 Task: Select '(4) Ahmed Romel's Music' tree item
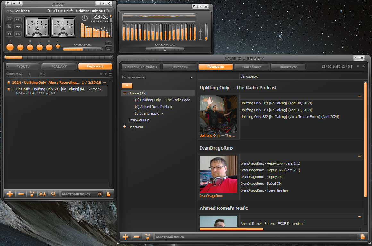click(154, 107)
